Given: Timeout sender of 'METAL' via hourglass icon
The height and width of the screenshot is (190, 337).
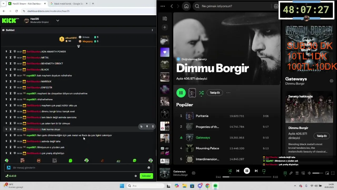Looking at the screenshot, I should pyautogui.click(x=11, y=58).
